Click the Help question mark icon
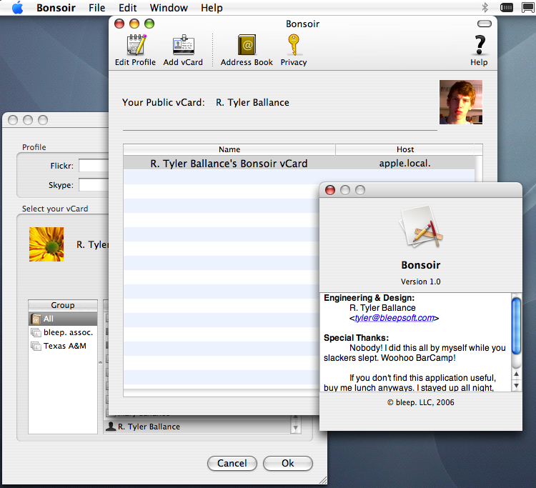 pos(479,50)
